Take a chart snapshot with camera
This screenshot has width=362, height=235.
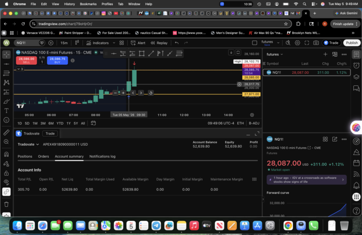pos(316,43)
